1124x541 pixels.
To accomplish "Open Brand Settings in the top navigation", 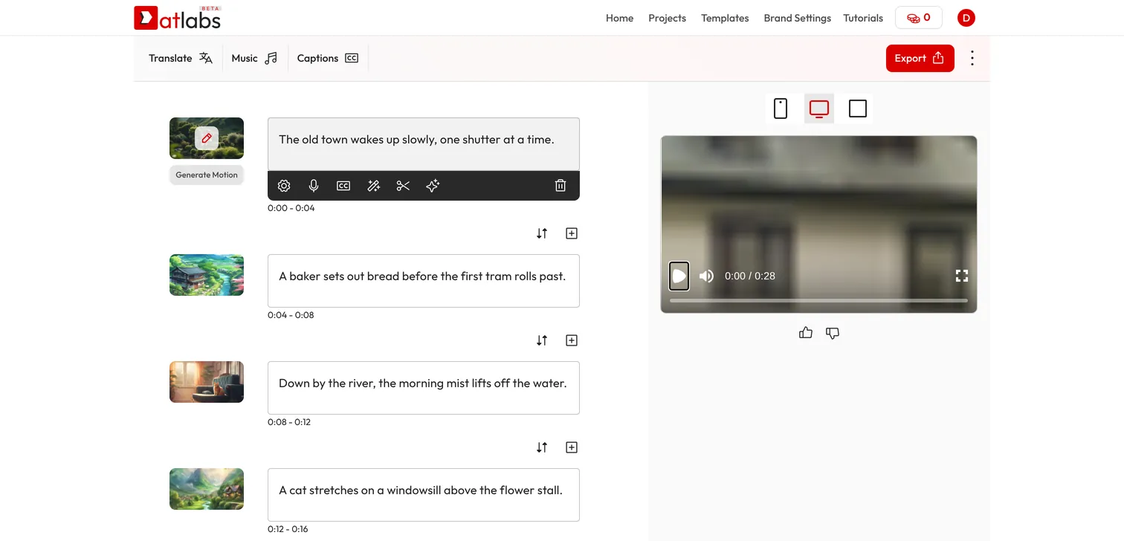I will 798,18.
